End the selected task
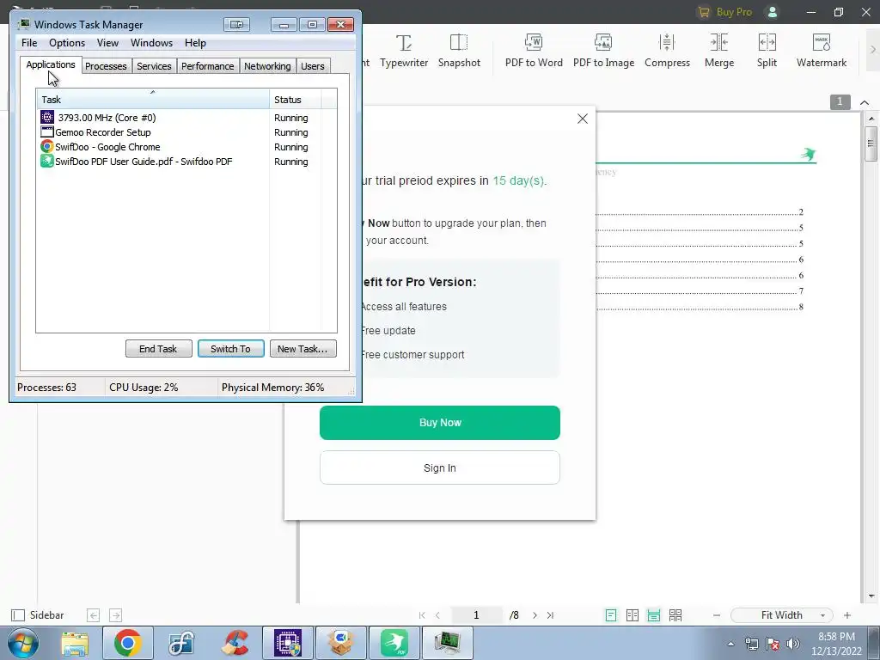The image size is (880, 660). pyautogui.click(x=158, y=349)
